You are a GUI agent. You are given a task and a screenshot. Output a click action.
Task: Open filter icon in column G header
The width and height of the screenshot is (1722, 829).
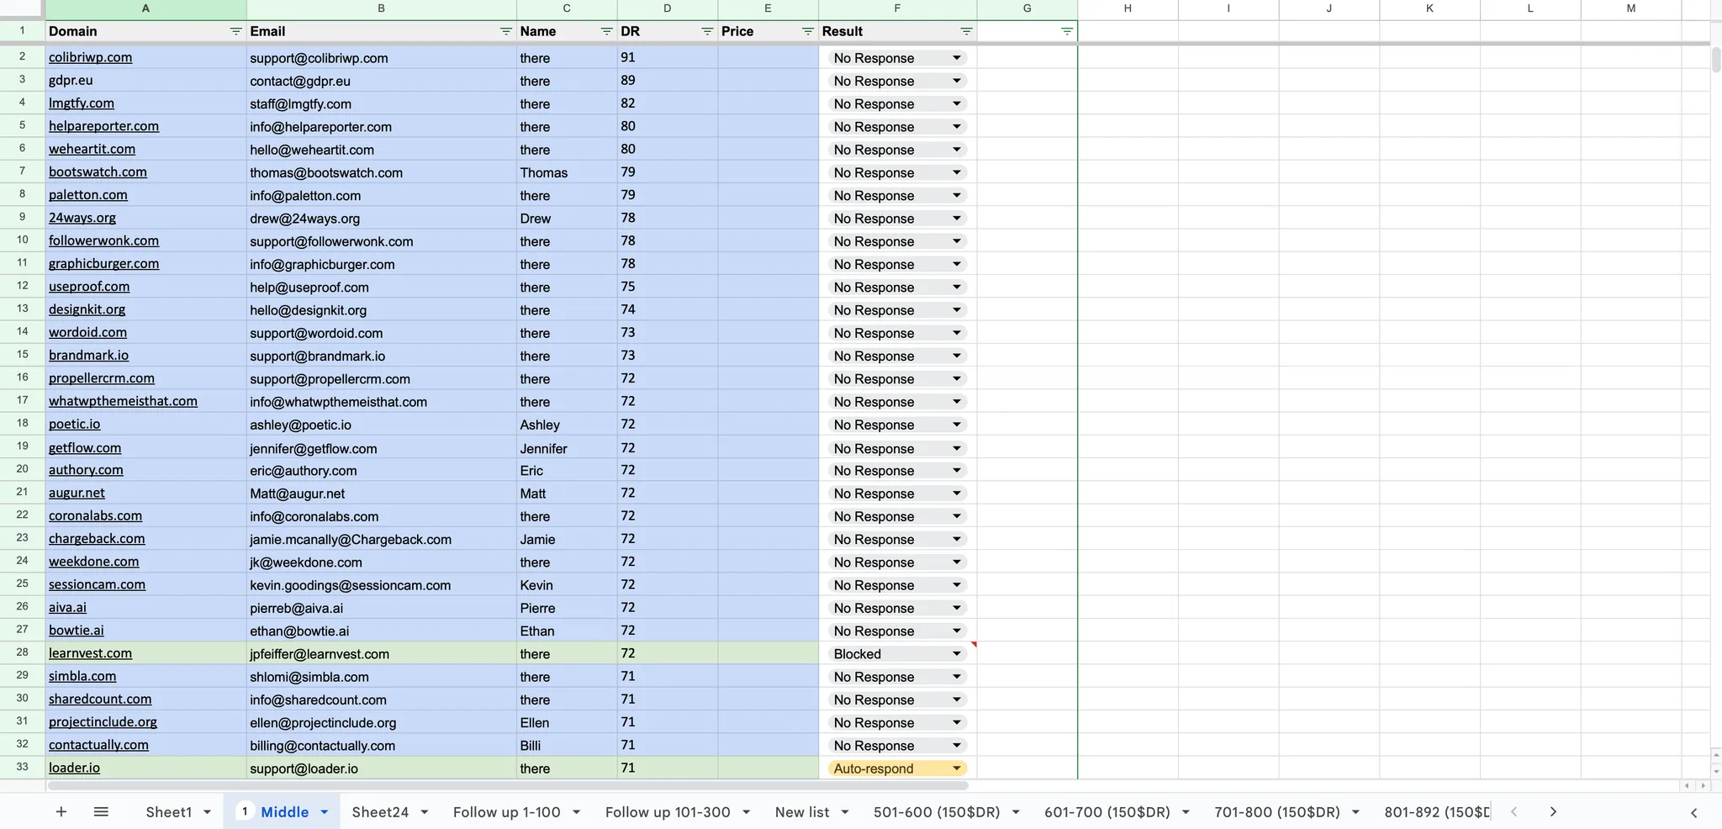click(1067, 31)
